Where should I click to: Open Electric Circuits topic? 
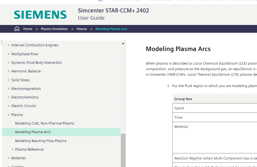[24, 106]
